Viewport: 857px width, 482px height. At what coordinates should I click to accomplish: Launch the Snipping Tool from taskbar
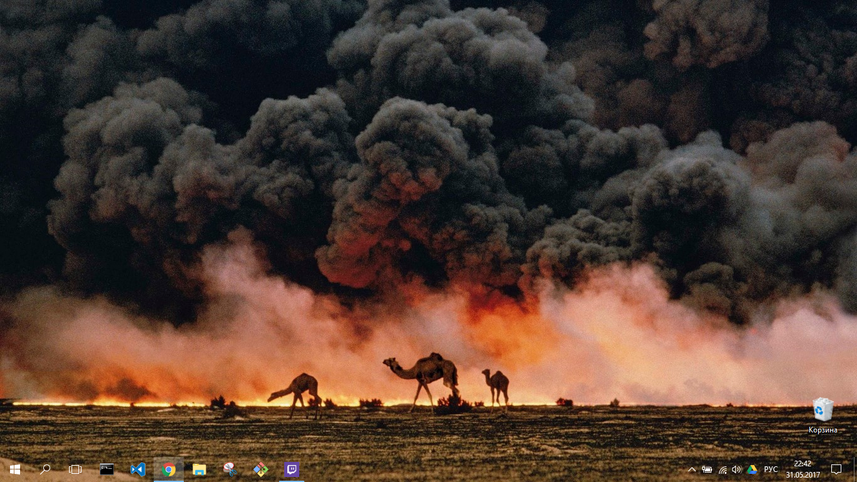point(230,469)
